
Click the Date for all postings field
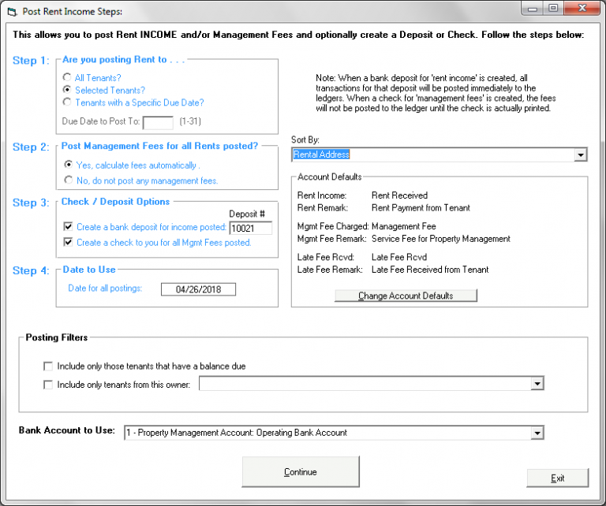198,289
